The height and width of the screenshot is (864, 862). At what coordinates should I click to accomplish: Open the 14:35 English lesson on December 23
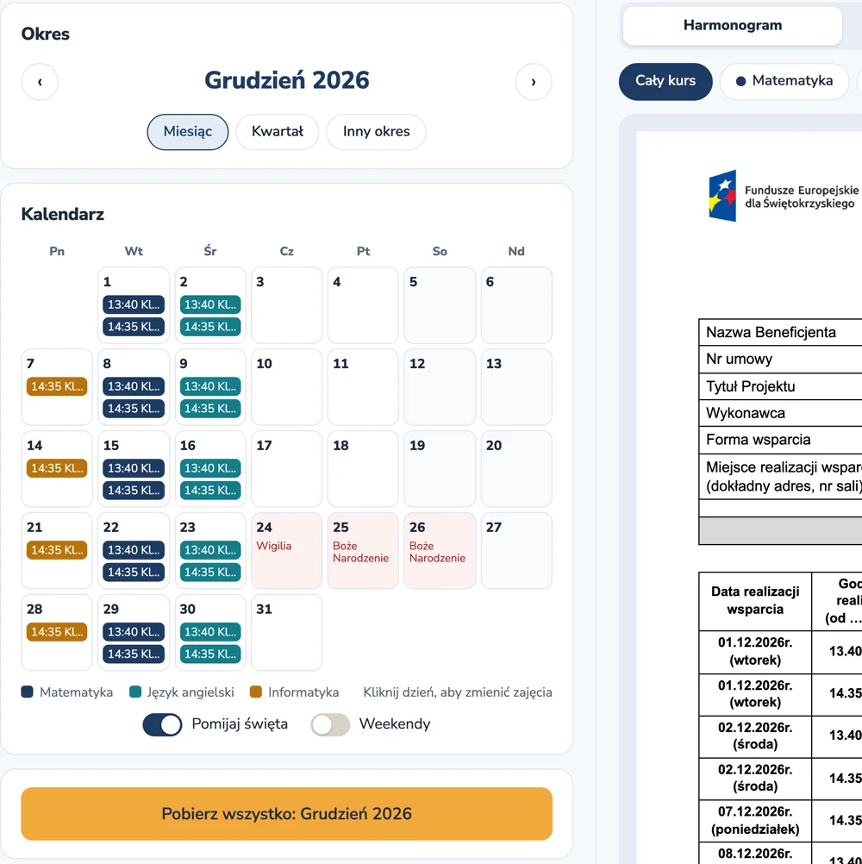209,572
